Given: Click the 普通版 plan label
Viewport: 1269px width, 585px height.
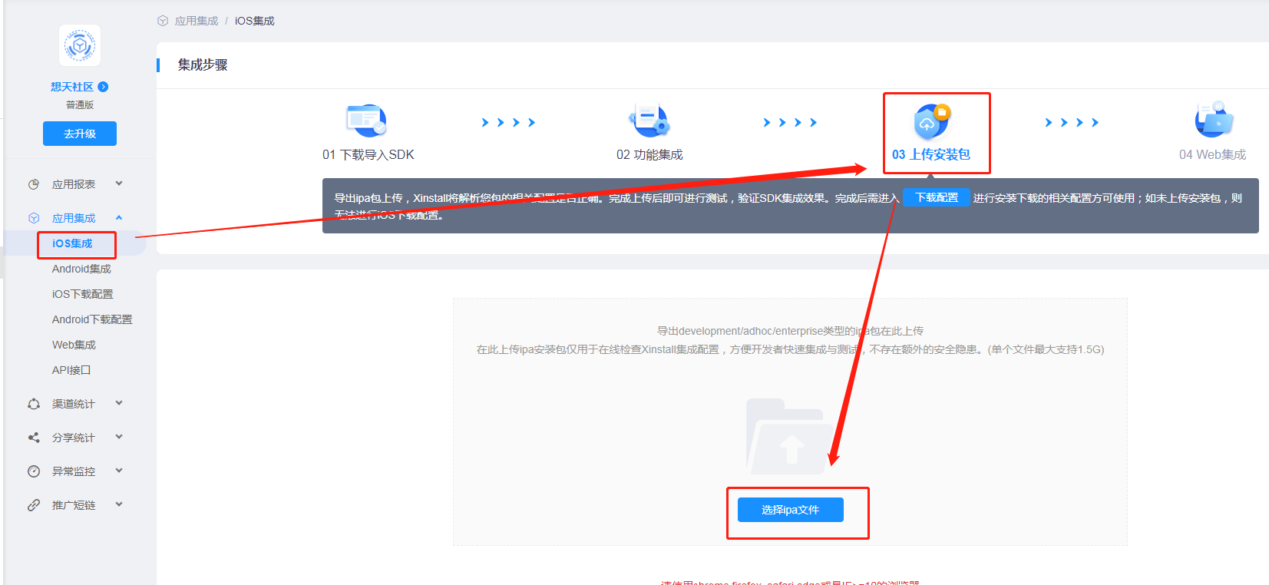Looking at the screenshot, I should tap(80, 105).
